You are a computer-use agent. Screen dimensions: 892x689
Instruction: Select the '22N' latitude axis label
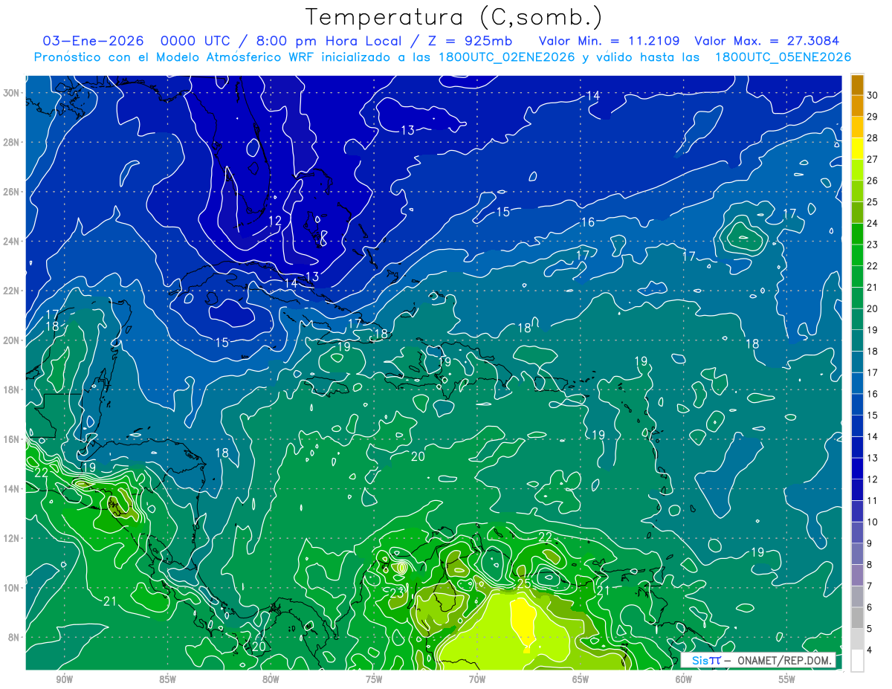12,291
